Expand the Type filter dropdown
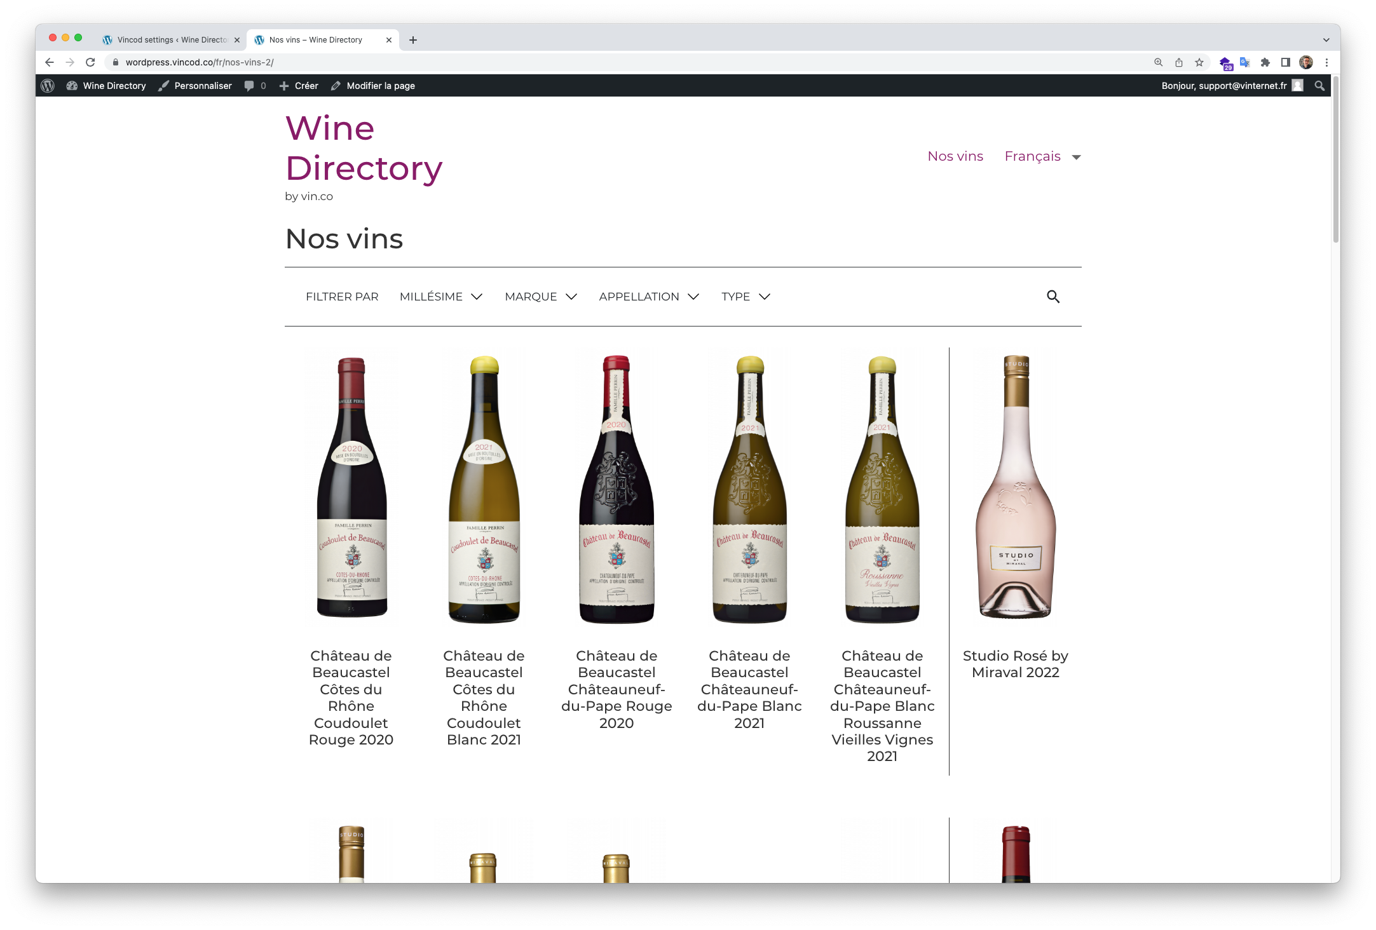 [x=746, y=297]
